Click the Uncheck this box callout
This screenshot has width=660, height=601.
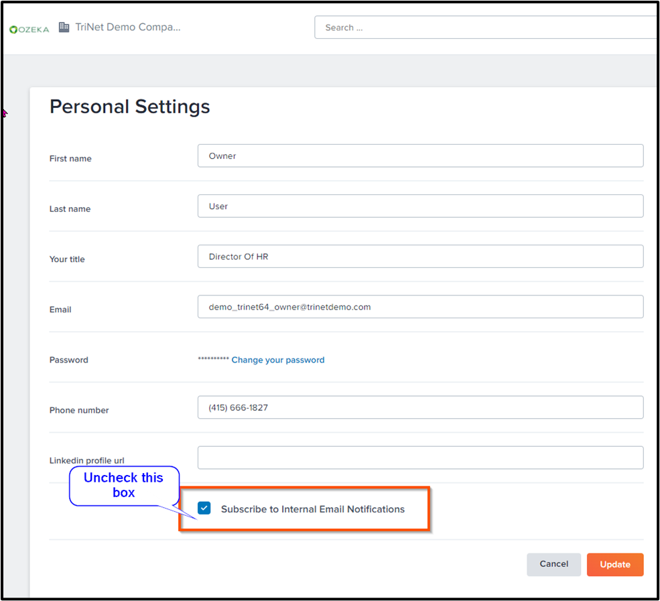tap(124, 485)
